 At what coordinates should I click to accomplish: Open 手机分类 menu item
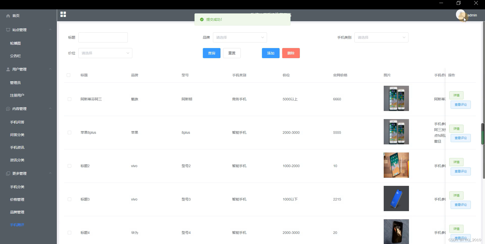click(x=17, y=187)
